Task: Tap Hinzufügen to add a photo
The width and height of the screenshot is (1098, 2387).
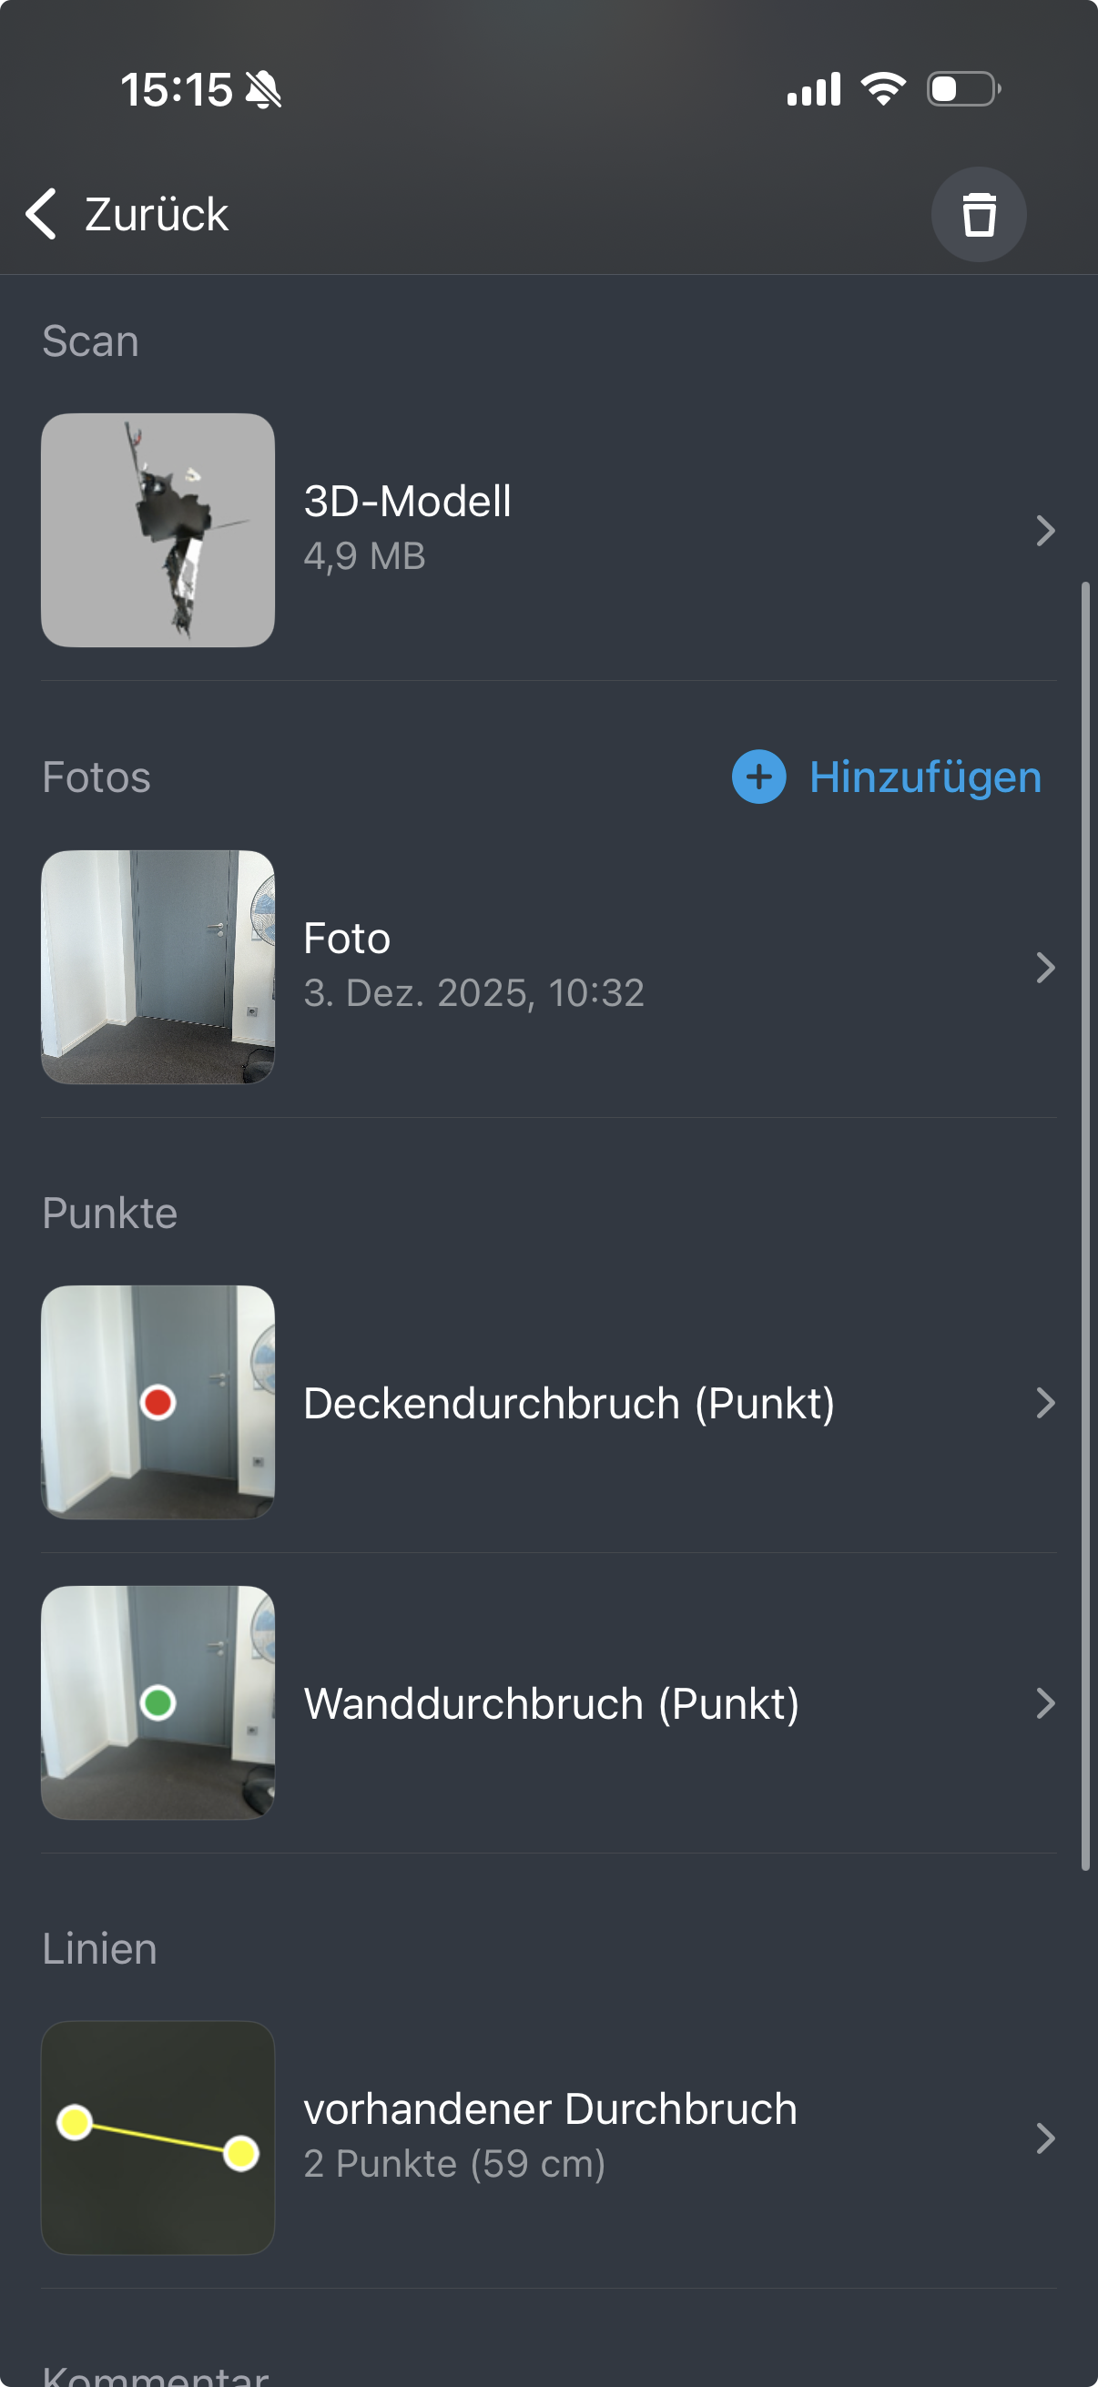Action: click(924, 778)
